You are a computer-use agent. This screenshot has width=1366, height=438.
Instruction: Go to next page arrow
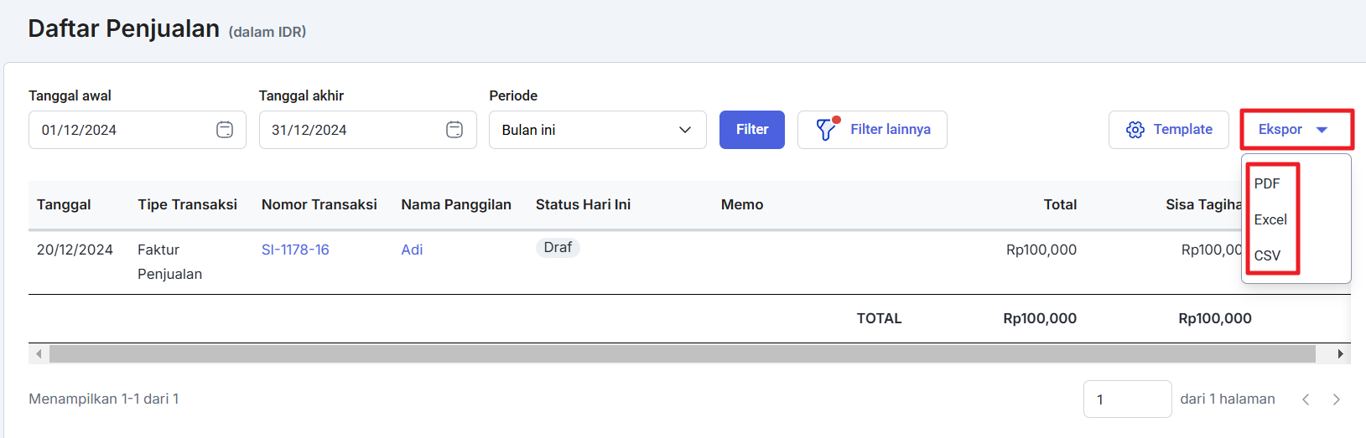click(1337, 399)
